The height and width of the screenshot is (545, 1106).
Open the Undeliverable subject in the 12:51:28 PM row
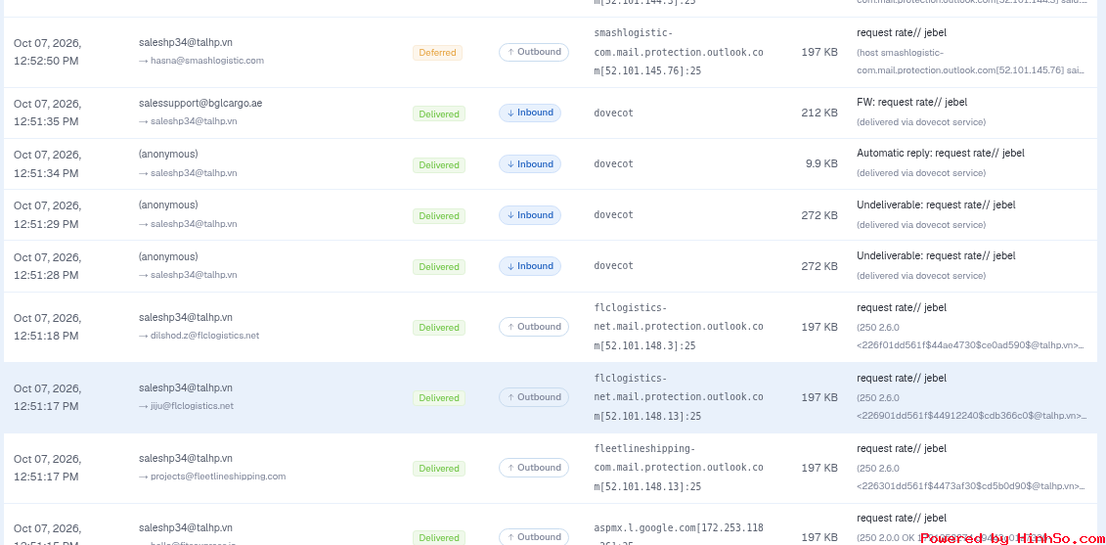[x=936, y=255]
